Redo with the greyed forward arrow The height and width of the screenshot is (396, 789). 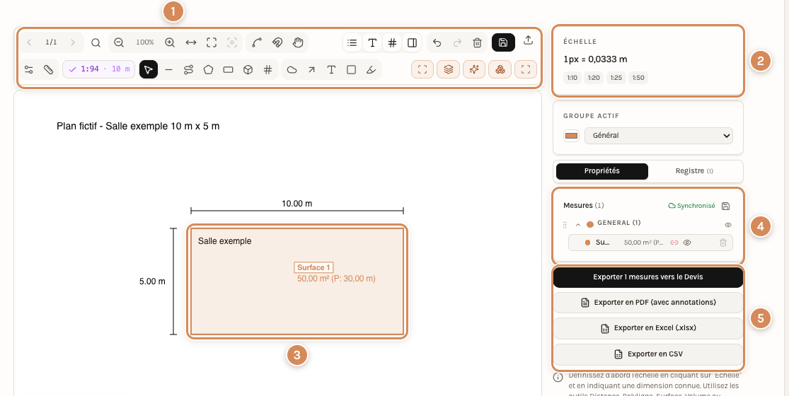457,42
